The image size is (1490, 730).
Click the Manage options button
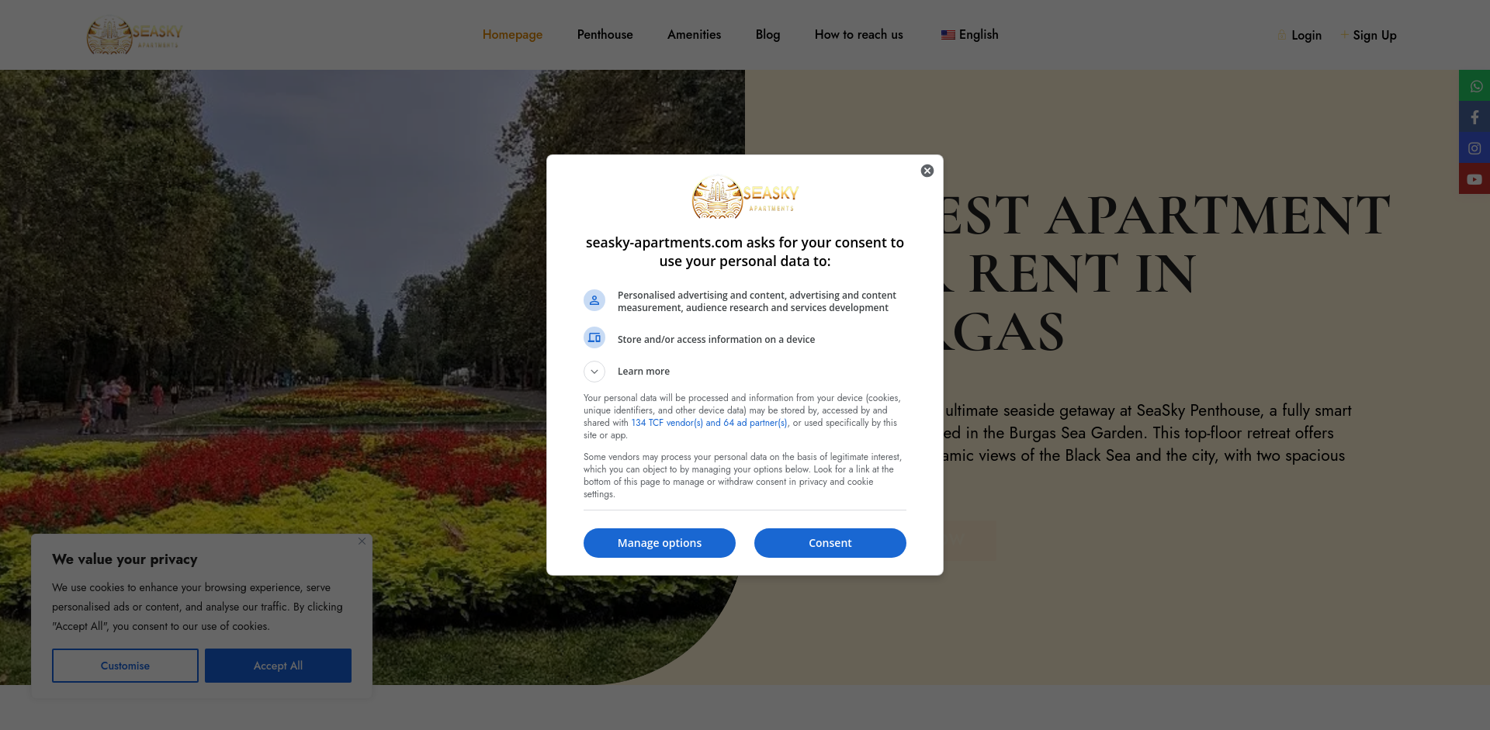click(660, 543)
